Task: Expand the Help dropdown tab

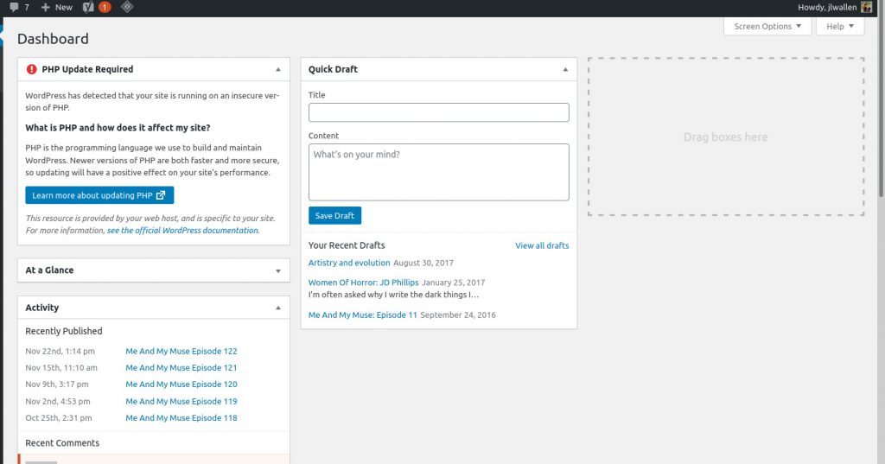Action: click(840, 27)
